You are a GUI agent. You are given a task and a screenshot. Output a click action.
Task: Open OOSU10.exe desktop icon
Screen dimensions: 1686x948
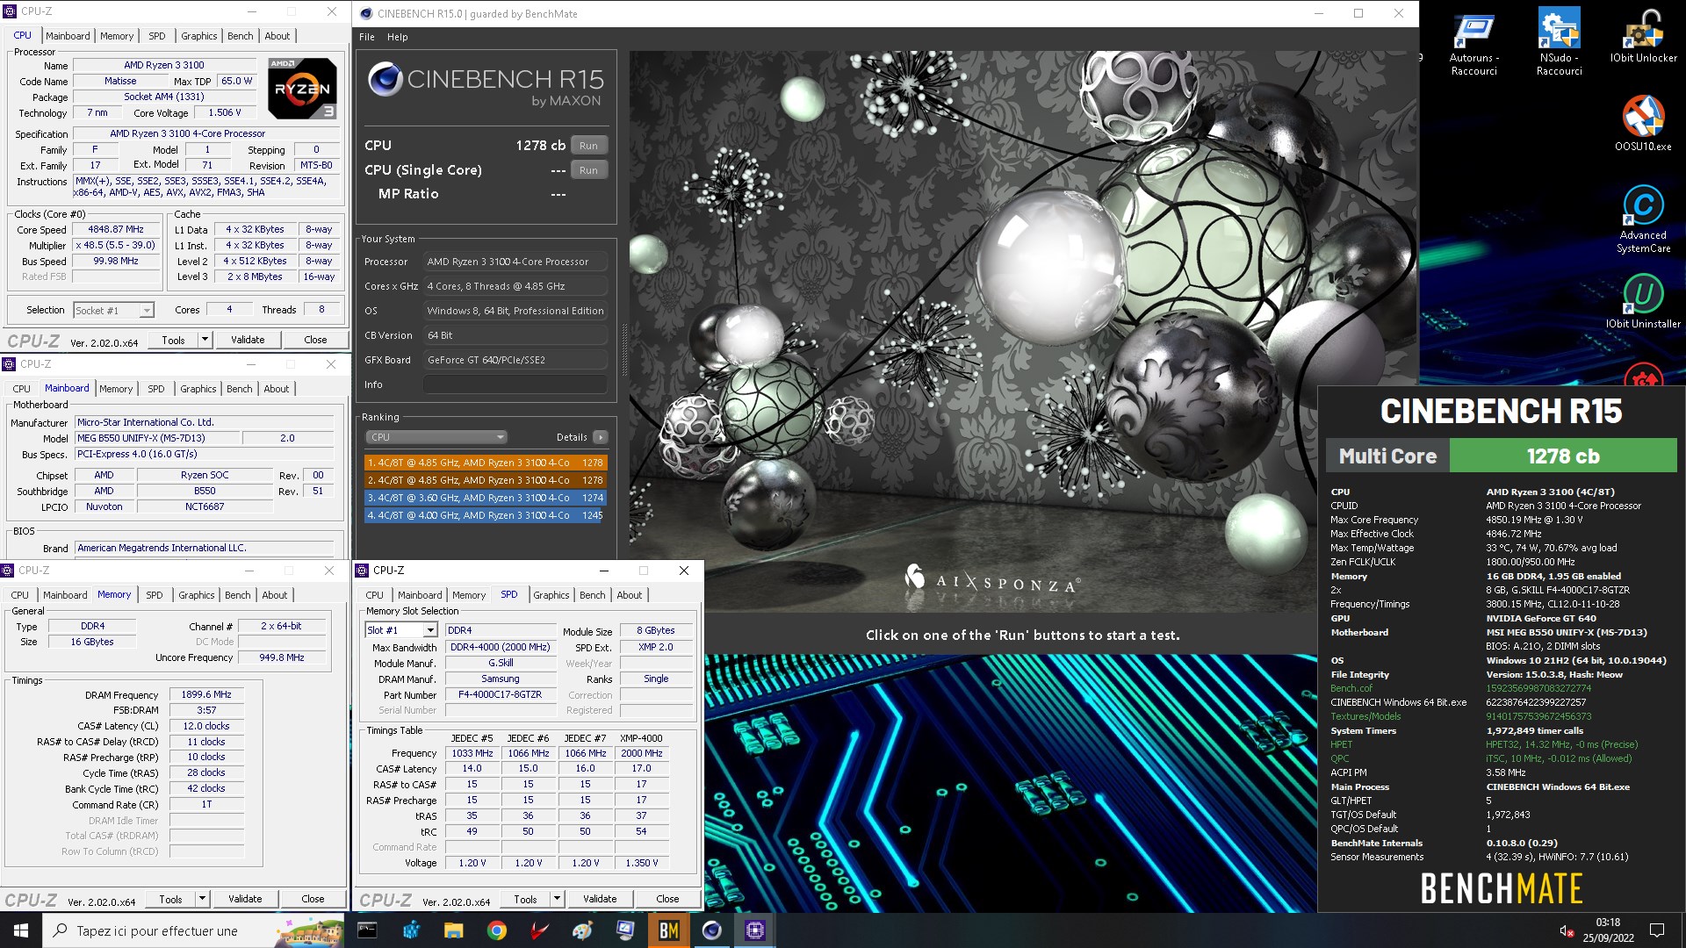click(x=1643, y=123)
